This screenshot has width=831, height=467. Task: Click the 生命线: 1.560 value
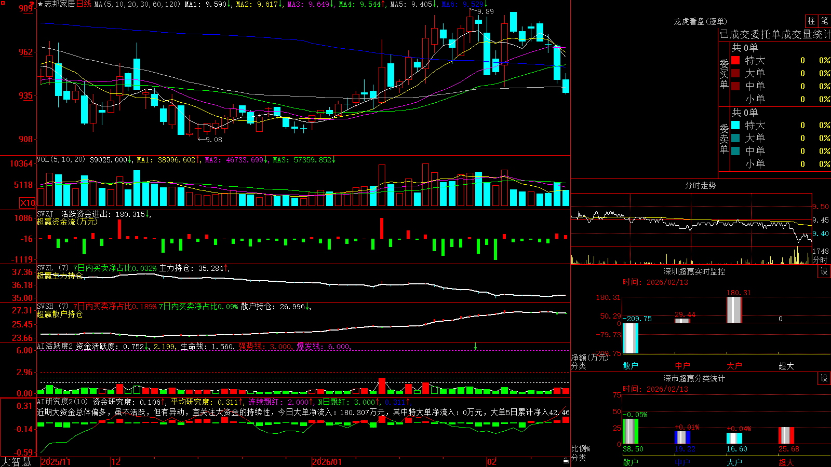coord(207,347)
